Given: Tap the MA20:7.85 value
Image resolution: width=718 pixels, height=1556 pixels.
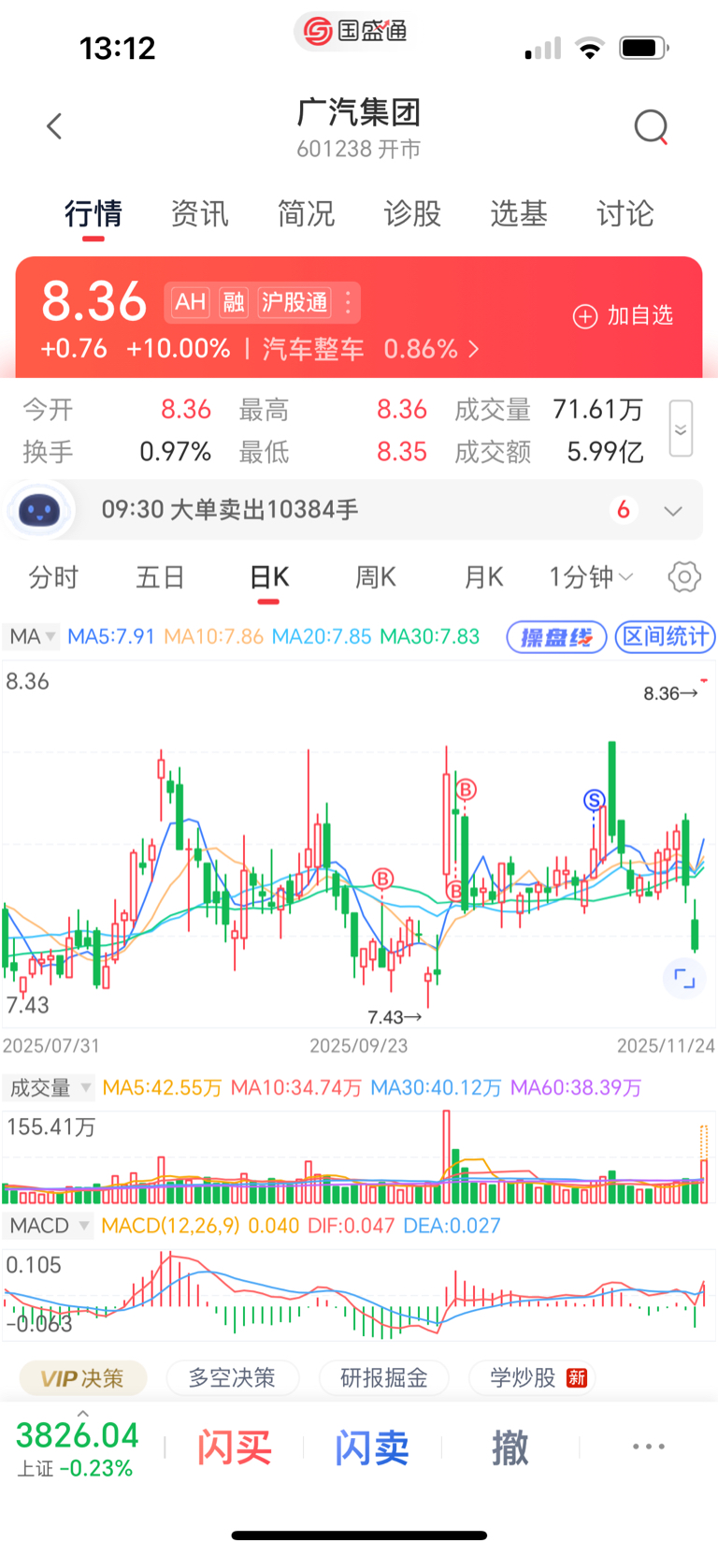Looking at the screenshot, I should [322, 636].
